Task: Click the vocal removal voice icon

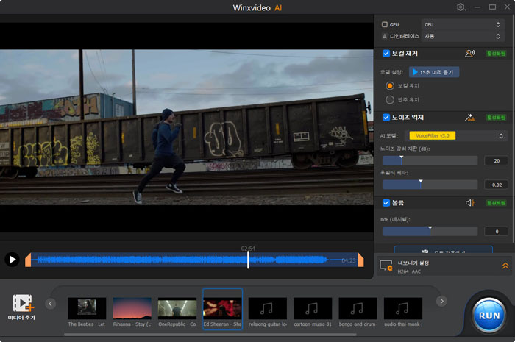Action: [469, 54]
